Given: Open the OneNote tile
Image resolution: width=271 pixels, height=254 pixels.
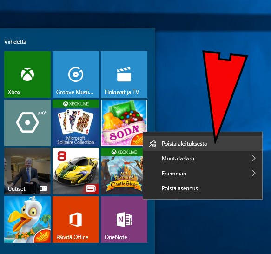Looking at the screenshot, I should [124, 220].
